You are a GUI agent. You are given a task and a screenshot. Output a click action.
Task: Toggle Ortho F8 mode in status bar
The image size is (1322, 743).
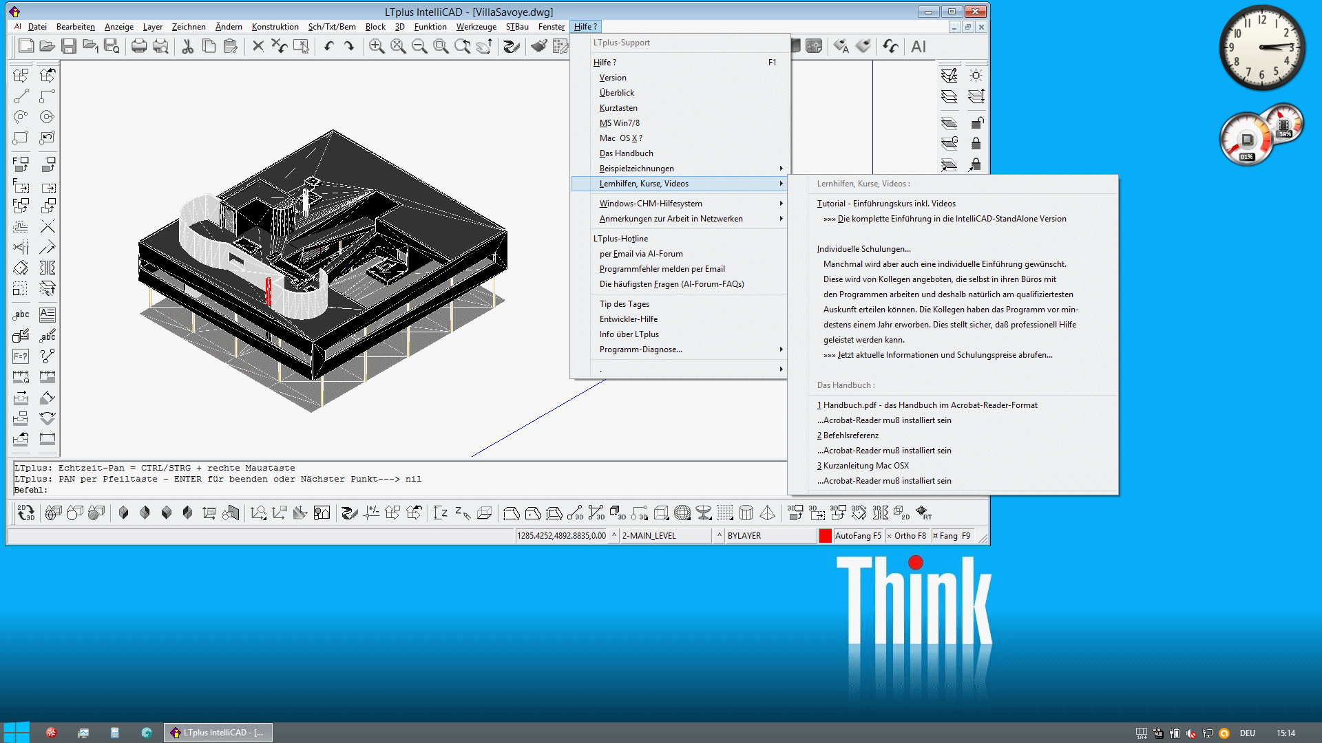[908, 536]
